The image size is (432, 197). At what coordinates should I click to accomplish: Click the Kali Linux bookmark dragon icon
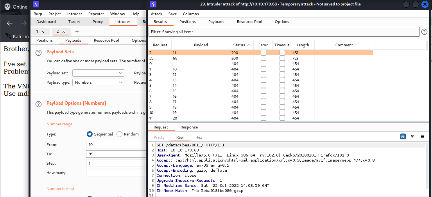click(8, 36)
